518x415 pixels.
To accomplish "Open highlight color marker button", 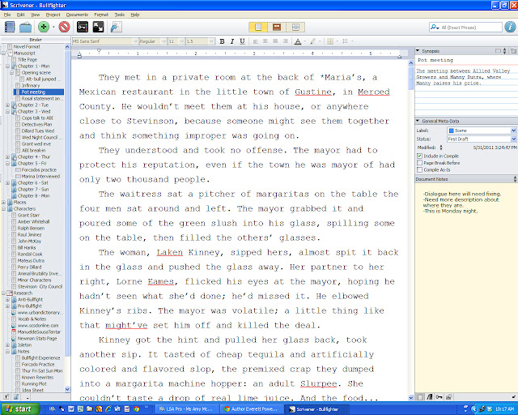I will [313, 41].
